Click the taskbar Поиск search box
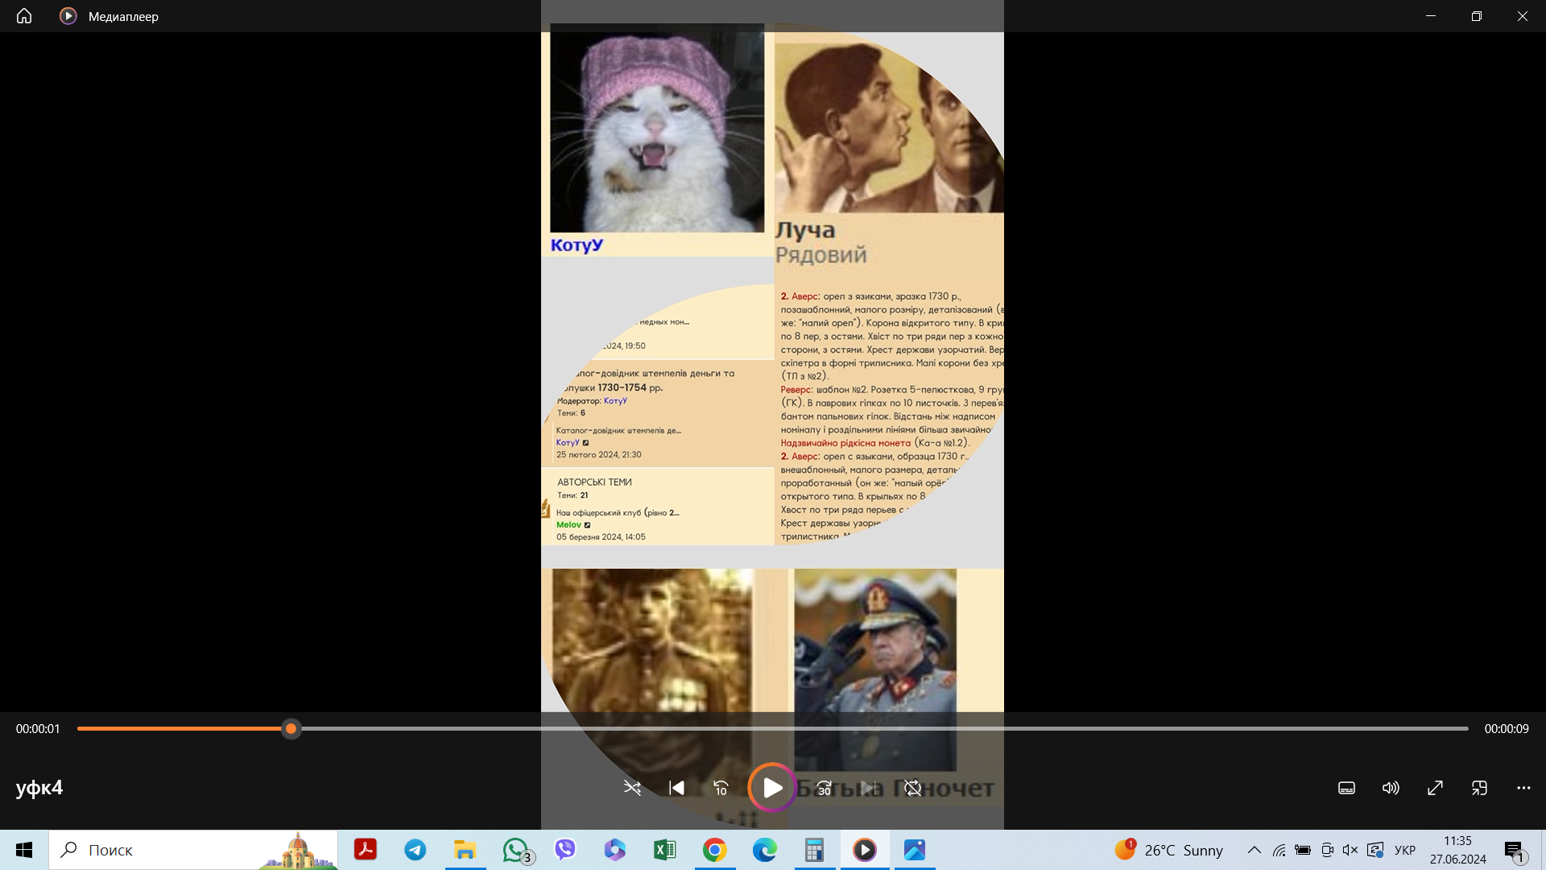1546x870 pixels. [193, 850]
